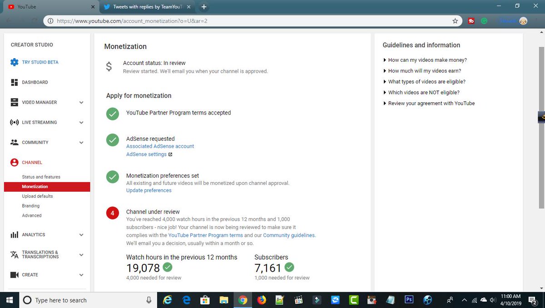The height and width of the screenshot is (308, 545).
Task: Expand 'Review your agreement with YouTube'
Action: point(429,104)
